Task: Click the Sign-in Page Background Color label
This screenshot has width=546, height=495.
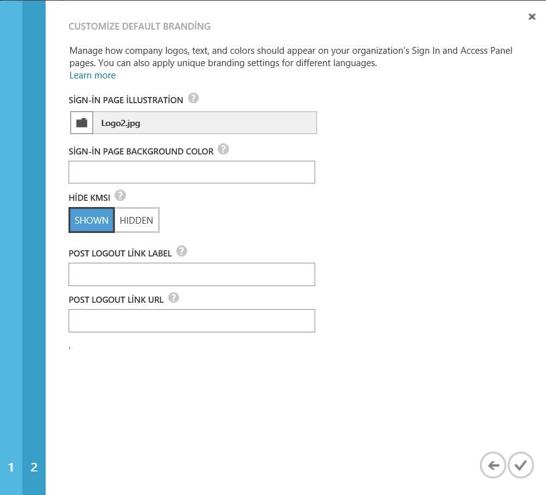Action: coord(141,151)
